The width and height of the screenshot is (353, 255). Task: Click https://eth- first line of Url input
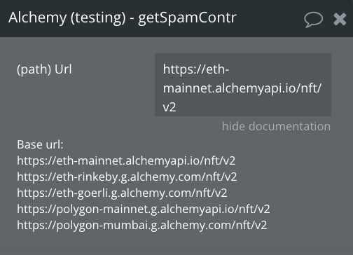(x=196, y=69)
